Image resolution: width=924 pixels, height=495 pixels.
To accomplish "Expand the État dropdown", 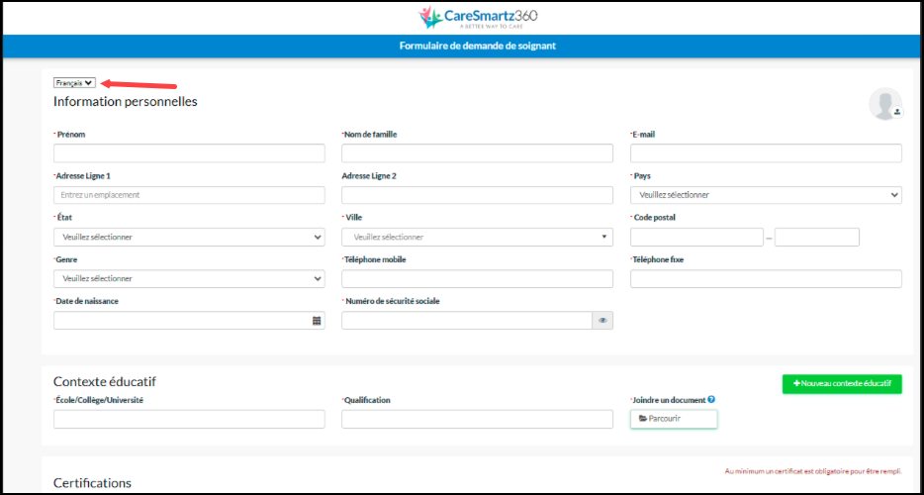I will point(189,237).
